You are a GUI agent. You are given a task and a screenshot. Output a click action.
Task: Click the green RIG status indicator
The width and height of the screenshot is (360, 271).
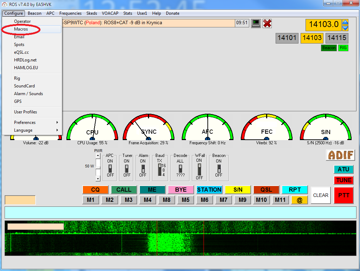(x=343, y=48)
